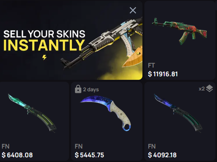Image resolution: width=217 pixels, height=162 pixels.
Task: Click FN label on $6408.08 card
Action: coord(6,146)
